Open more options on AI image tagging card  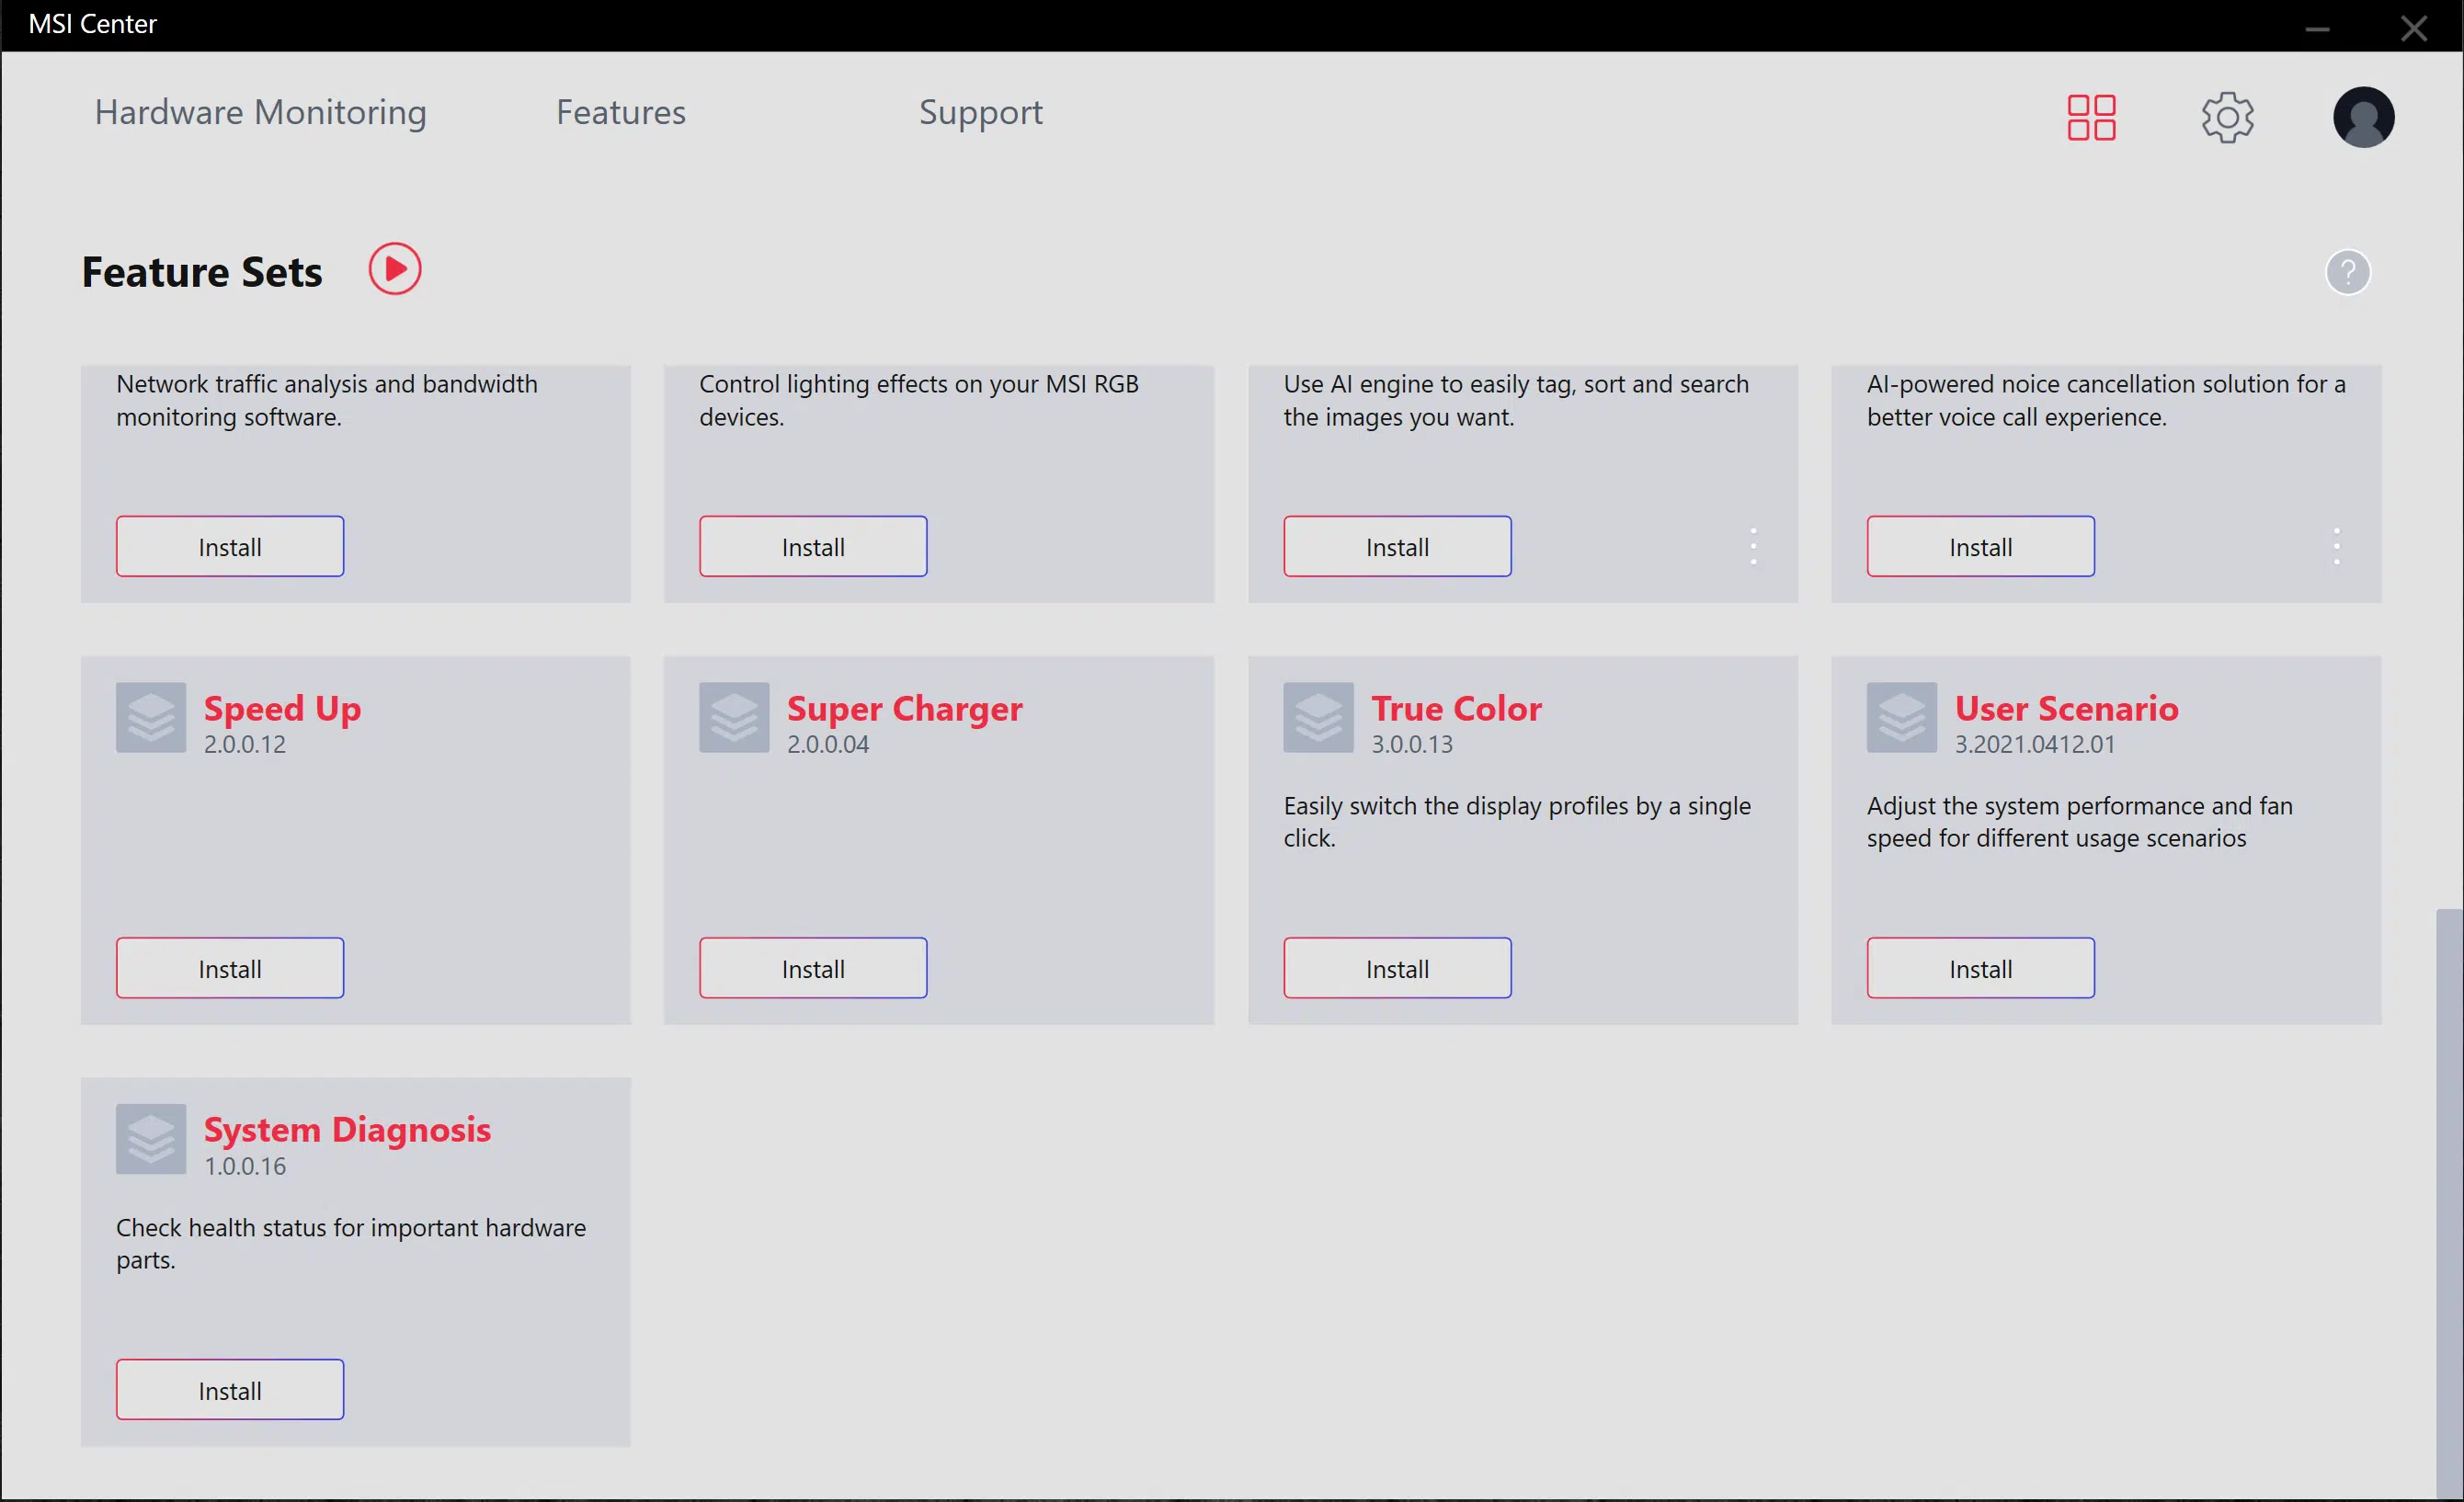(x=1753, y=546)
